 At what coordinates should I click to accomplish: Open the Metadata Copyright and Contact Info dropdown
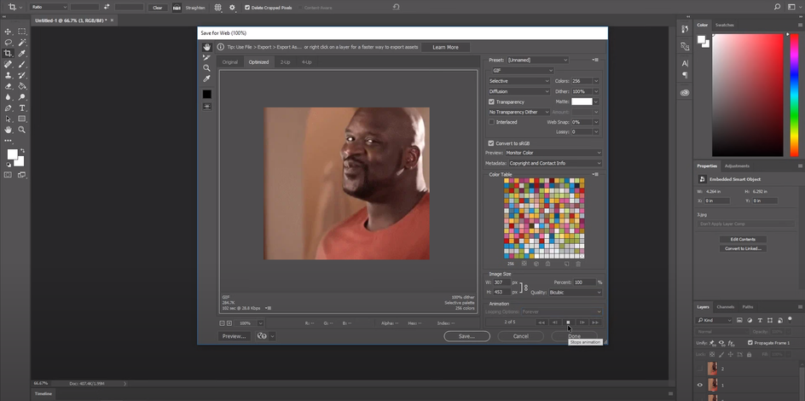554,163
